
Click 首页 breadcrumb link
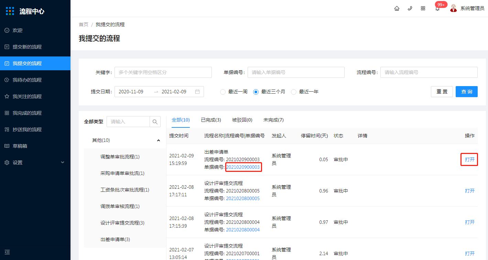[84, 24]
